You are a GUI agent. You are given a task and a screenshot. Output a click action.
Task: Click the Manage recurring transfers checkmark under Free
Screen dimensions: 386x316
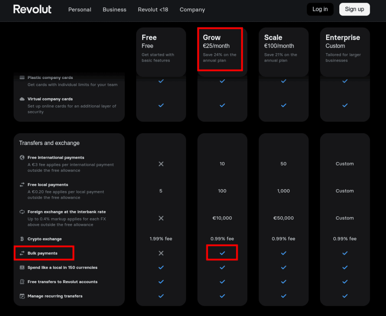tap(161, 296)
